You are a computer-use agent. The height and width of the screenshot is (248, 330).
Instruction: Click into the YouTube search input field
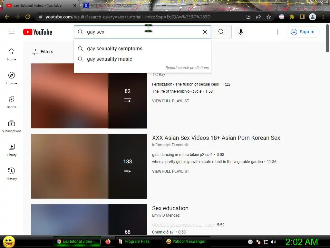143,32
